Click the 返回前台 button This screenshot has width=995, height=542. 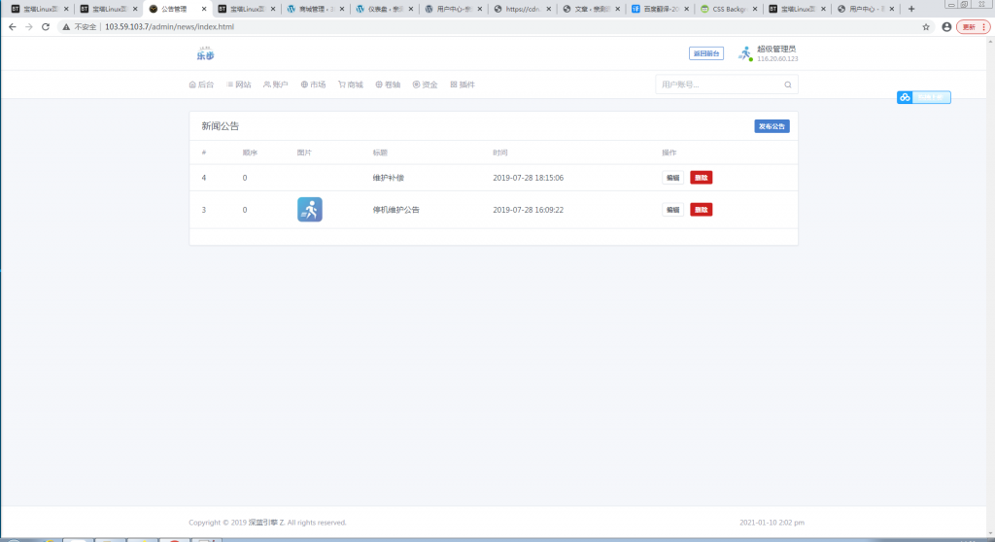[x=706, y=53]
